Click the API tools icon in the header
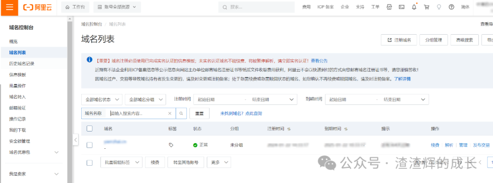The width and height of the screenshot is (493, 183). click(x=389, y=7)
